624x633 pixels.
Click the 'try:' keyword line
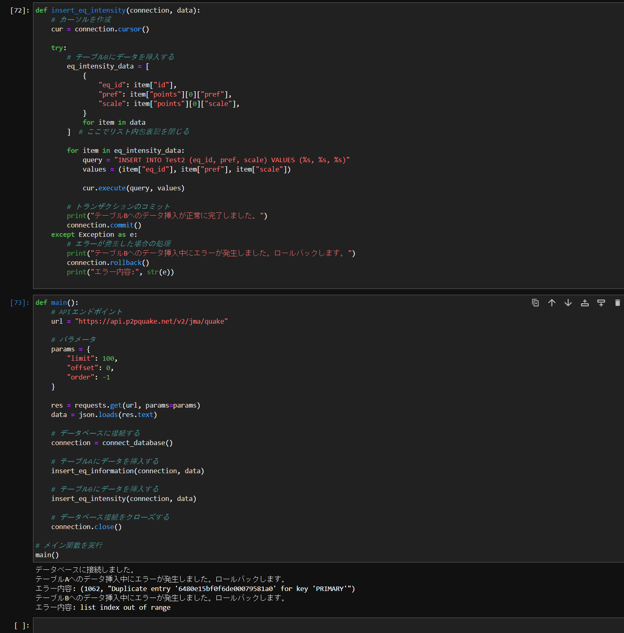59,48
